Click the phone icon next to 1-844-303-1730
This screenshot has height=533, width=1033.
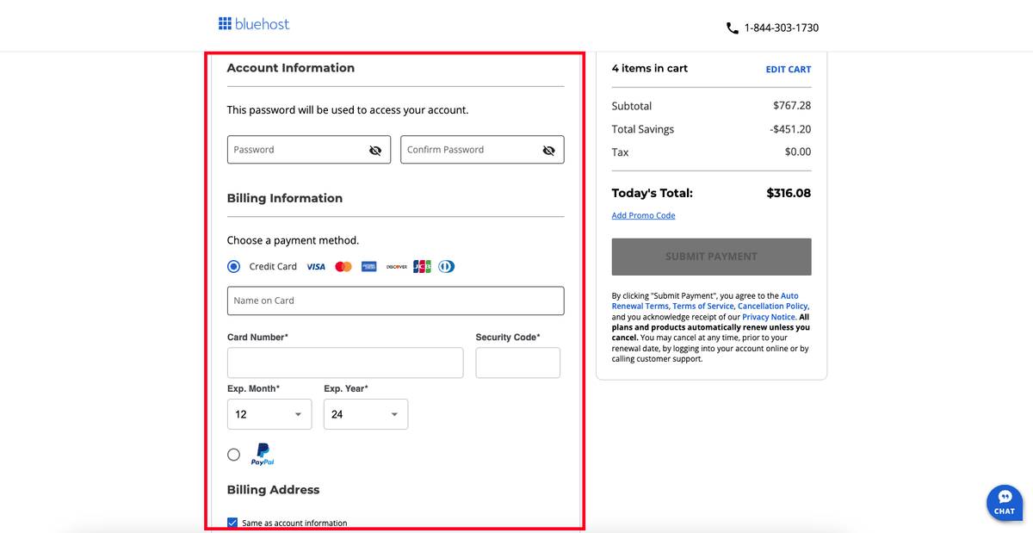(733, 28)
